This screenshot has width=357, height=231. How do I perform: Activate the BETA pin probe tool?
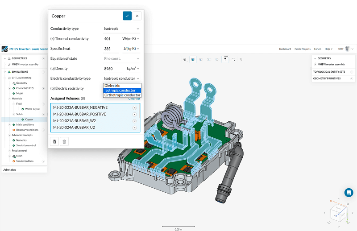pyautogui.click(x=225, y=59)
